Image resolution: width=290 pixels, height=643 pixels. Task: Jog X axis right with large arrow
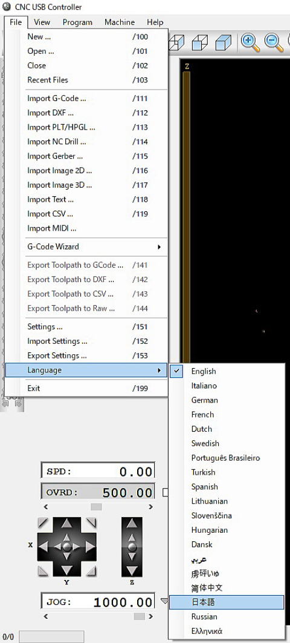click(x=90, y=547)
